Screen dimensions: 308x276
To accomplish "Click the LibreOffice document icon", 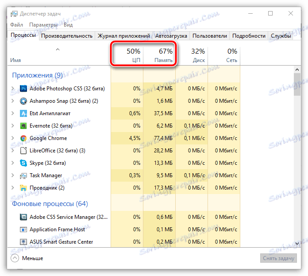I will coord(23,151).
